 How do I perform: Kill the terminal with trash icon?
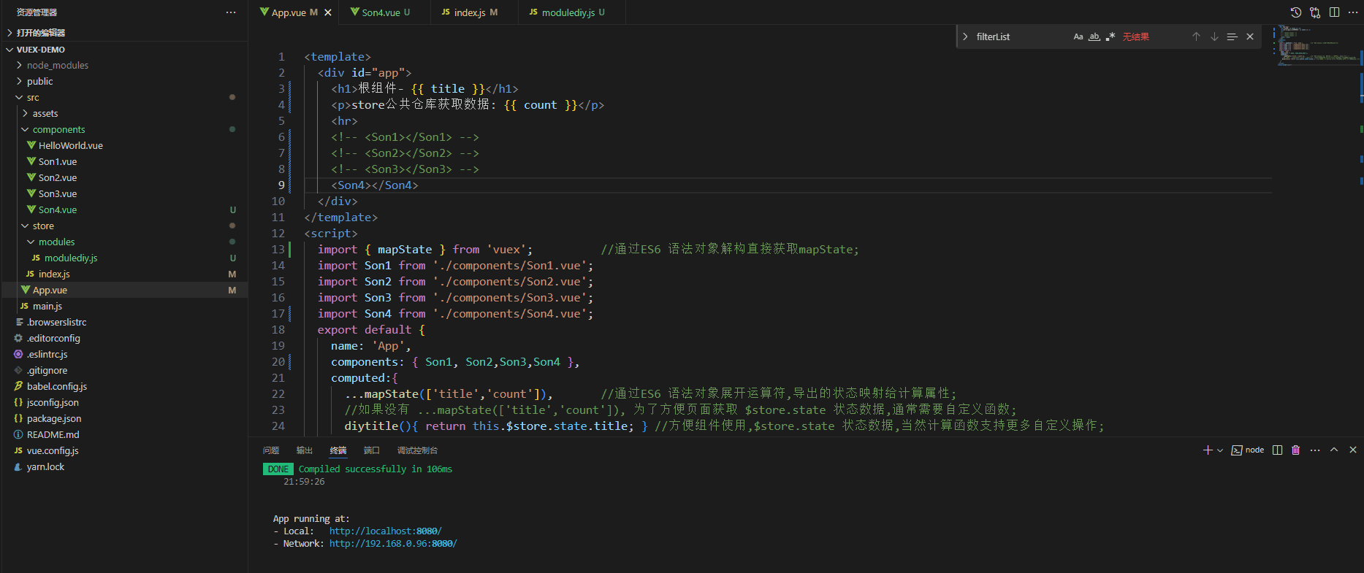tap(1296, 450)
